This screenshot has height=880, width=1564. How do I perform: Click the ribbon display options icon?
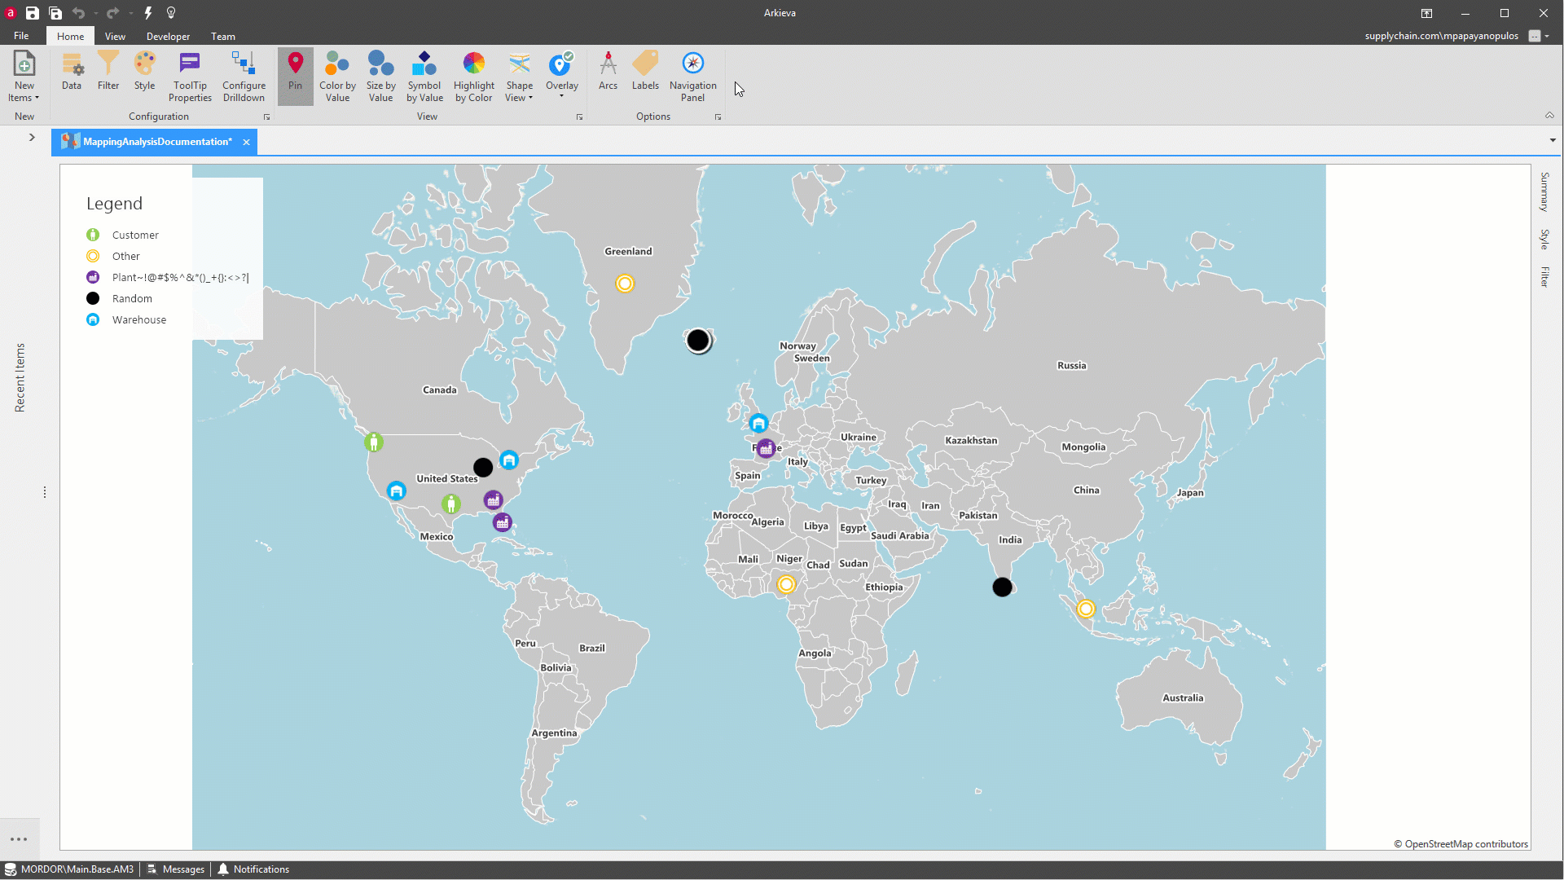1426,13
